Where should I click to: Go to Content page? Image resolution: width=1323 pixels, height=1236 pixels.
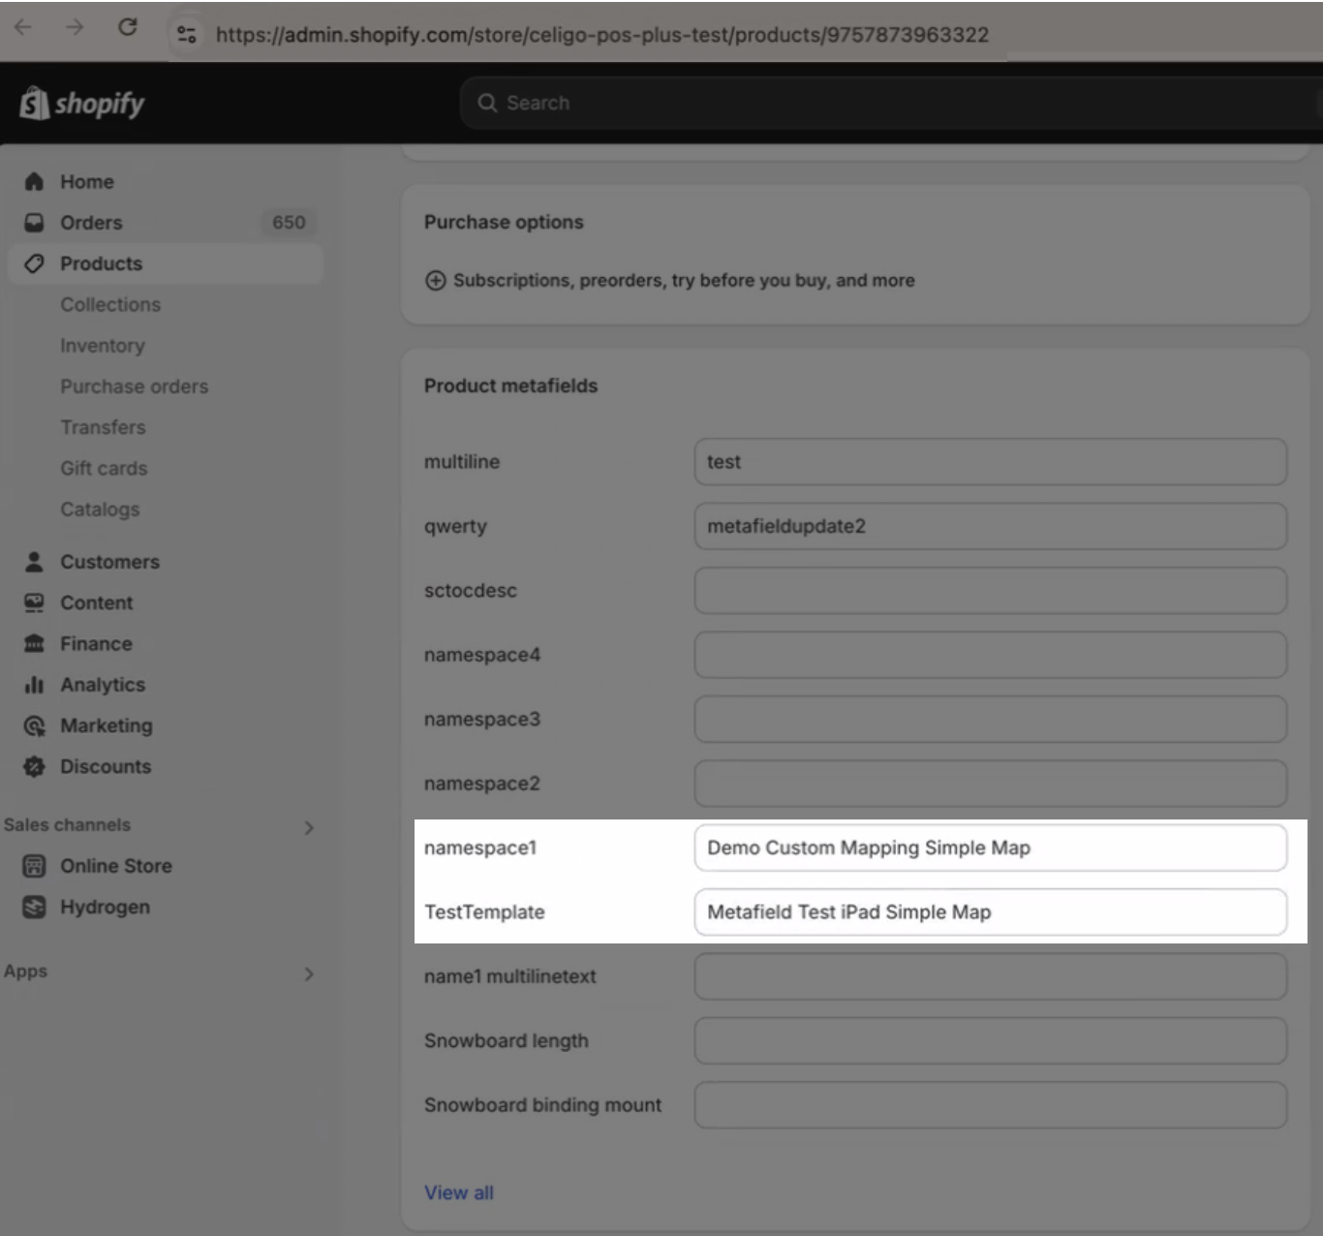97,603
